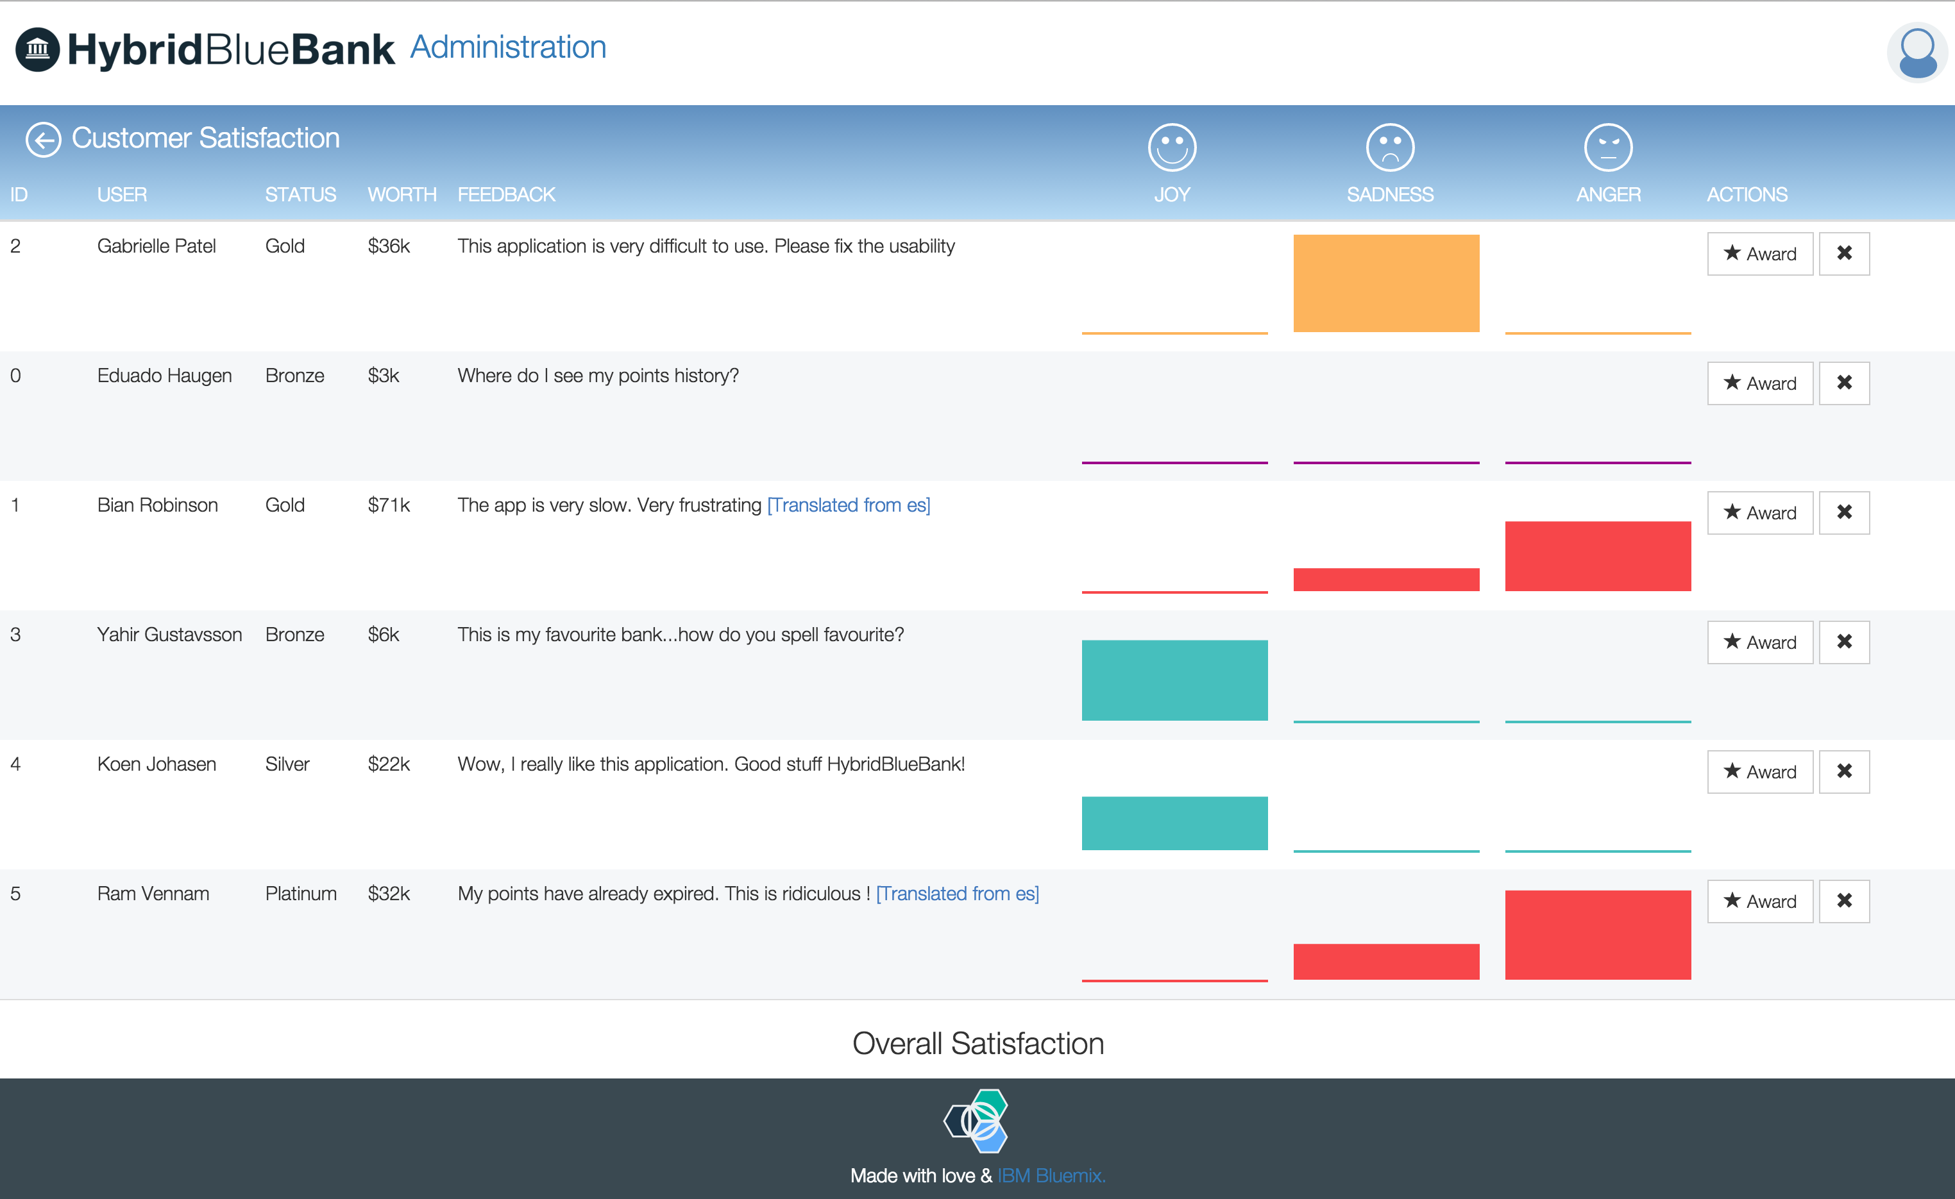The image size is (1955, 1199).
Task: Click Gabrielle Patel's orange sadness bar
Action: point(1385,283)
